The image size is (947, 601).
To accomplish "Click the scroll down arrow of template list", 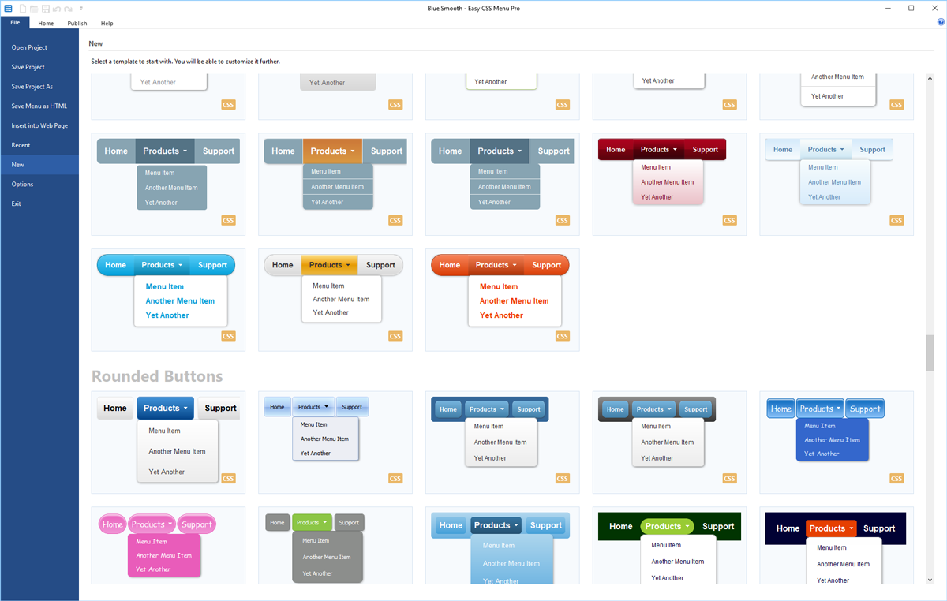I will pos(930,580).
